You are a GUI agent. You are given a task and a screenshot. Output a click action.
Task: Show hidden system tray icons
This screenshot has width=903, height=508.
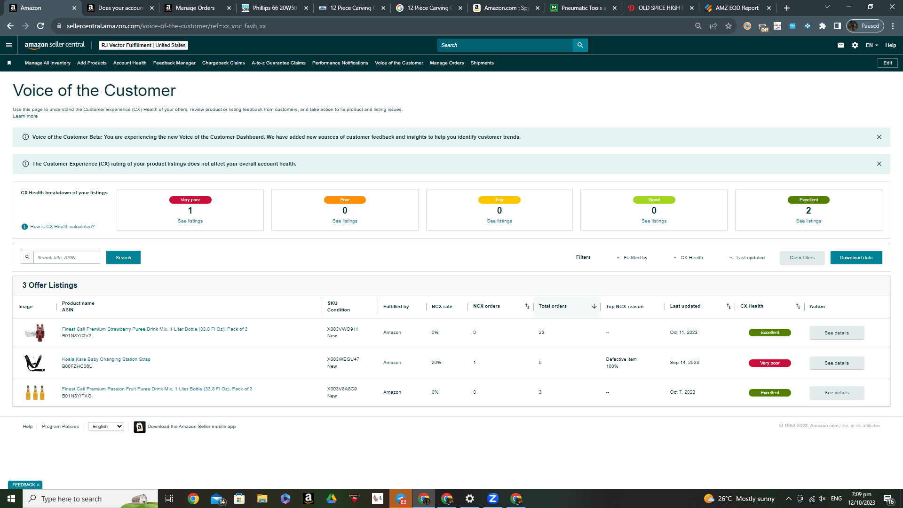[788, 499]
